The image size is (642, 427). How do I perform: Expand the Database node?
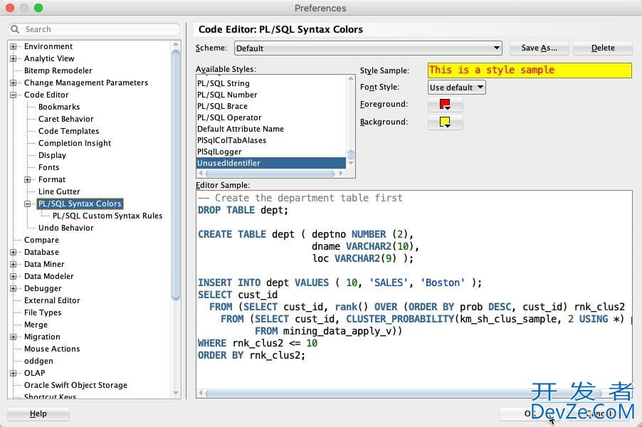[13, 252]
